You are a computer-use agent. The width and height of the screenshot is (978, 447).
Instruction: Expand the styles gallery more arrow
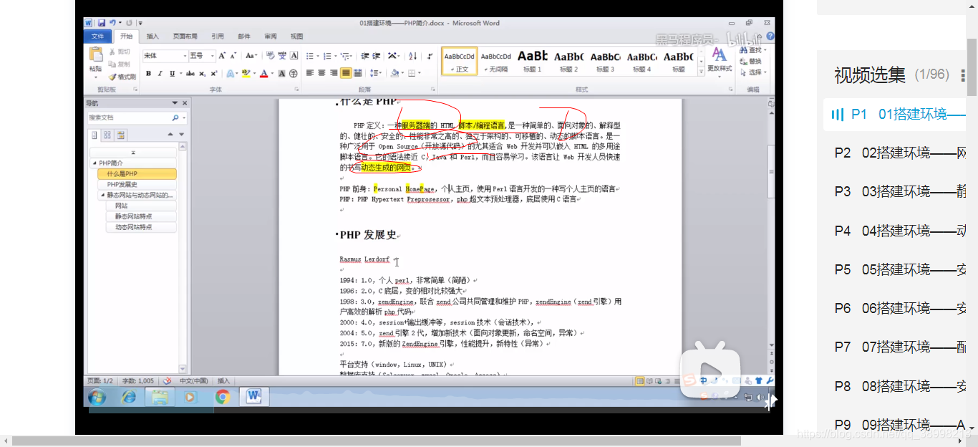[x=701, y=70]
